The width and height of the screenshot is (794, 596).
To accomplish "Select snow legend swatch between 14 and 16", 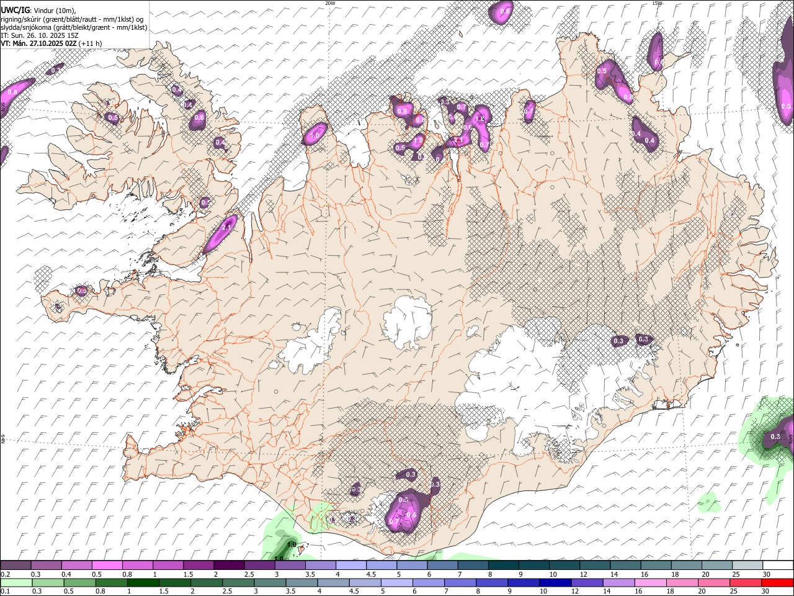I will (625, 566).
